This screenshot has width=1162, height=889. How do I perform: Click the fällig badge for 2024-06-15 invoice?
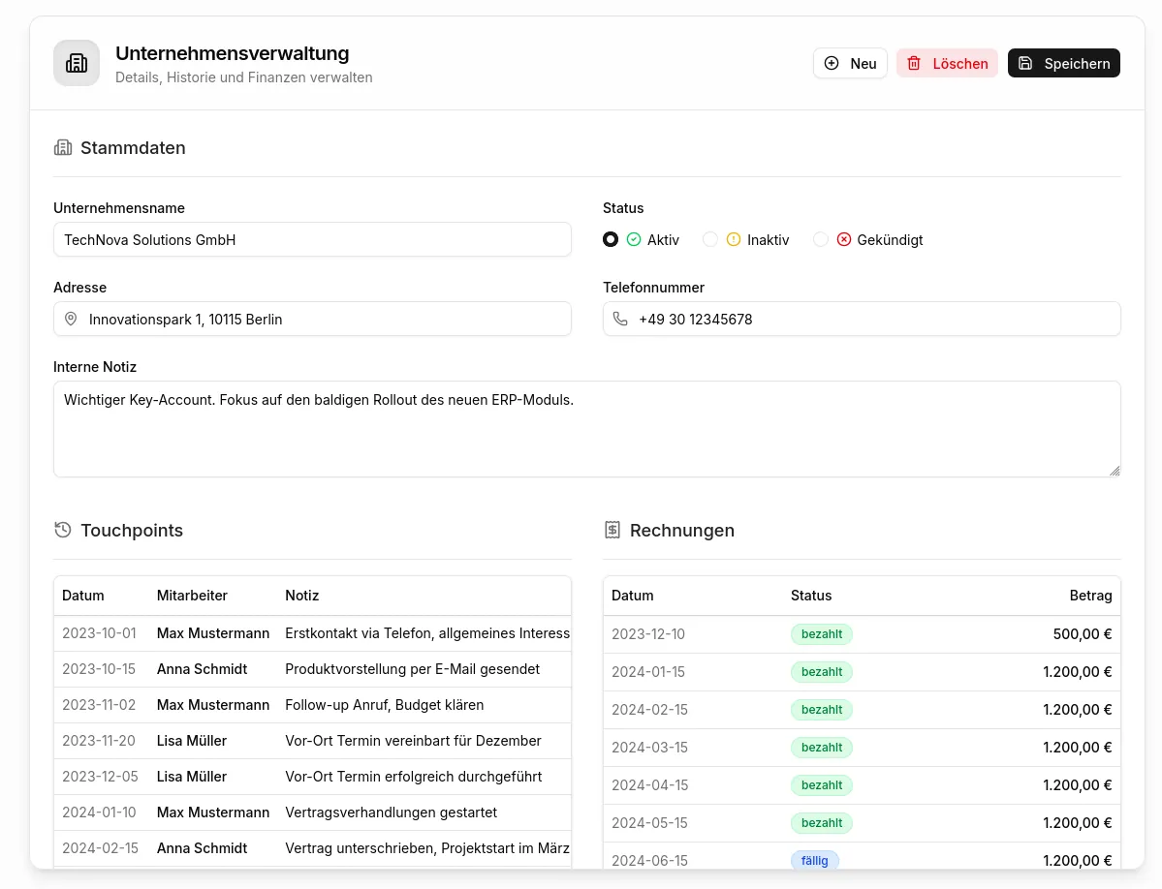coord(814,860)
